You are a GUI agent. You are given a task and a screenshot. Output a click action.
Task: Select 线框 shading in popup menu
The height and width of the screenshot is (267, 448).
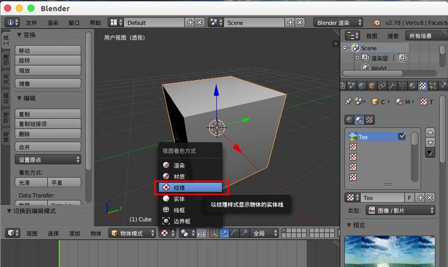tap(190, 210)
